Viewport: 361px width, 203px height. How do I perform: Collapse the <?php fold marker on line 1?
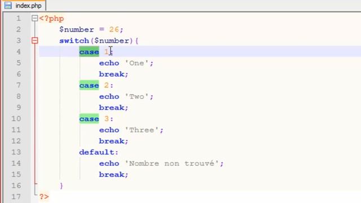[34, 18]
